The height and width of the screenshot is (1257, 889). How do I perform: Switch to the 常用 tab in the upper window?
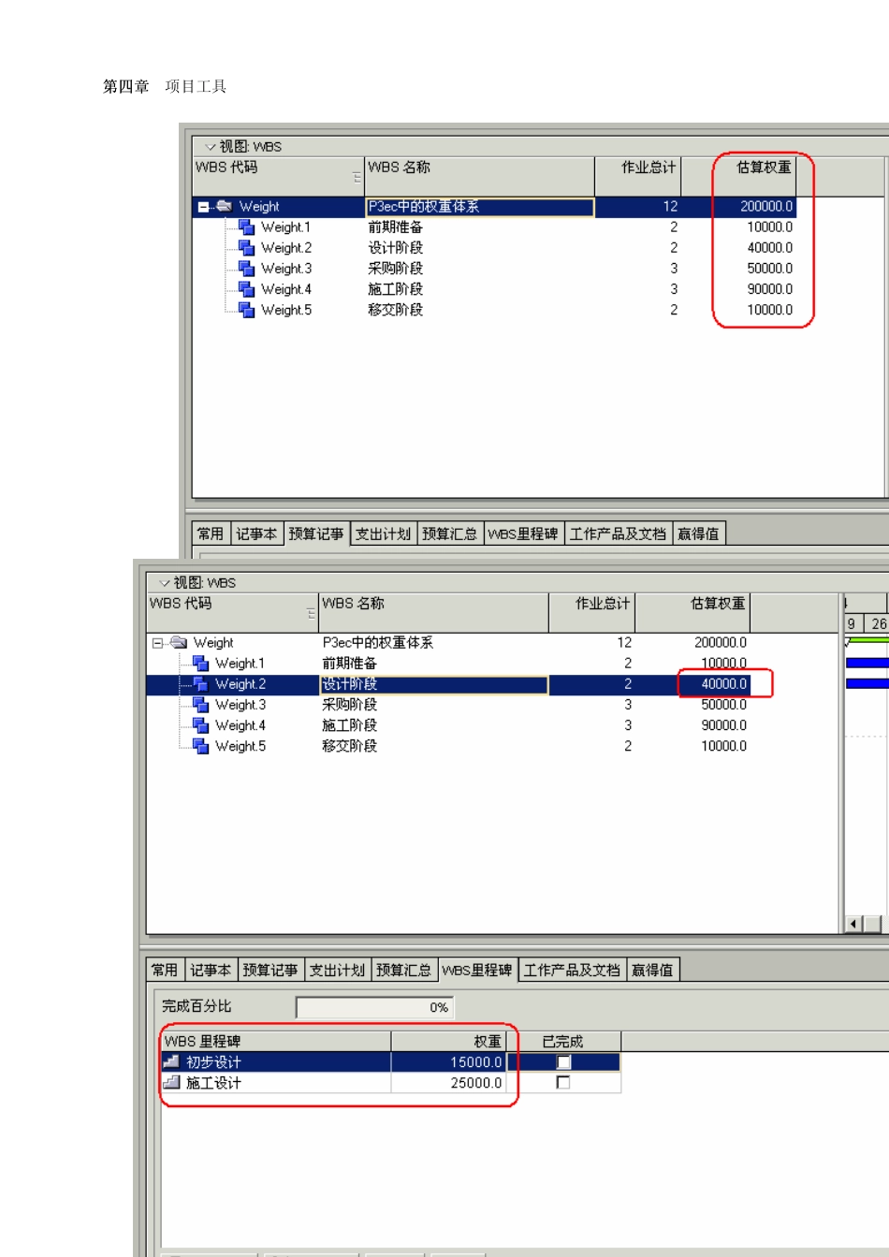point(211,533)
